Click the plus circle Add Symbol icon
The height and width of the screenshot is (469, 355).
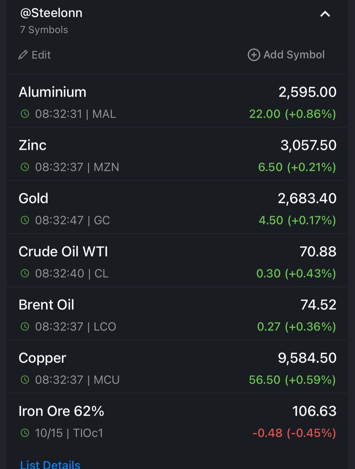pos(254,55)
